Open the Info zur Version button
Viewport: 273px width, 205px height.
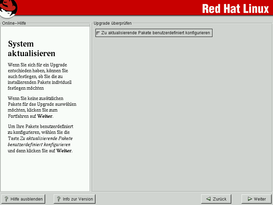coord(74,199)
